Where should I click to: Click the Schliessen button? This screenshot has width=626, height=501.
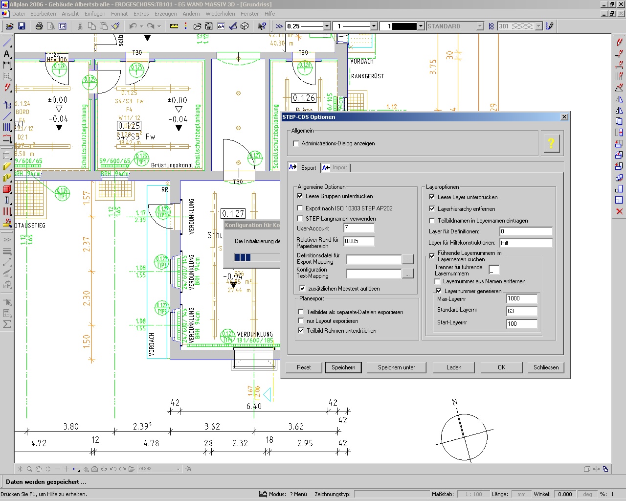coord(546,367)
